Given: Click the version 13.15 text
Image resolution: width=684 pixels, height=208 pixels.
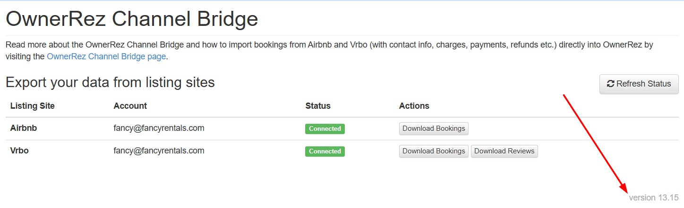Looking at the screenshot, I should [x=653, y=198].
